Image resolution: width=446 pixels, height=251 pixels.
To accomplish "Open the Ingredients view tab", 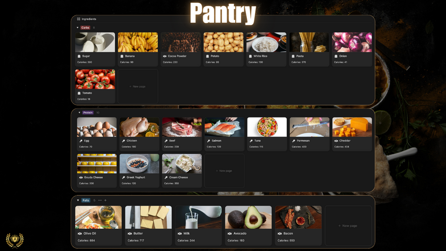I will 87,19.
